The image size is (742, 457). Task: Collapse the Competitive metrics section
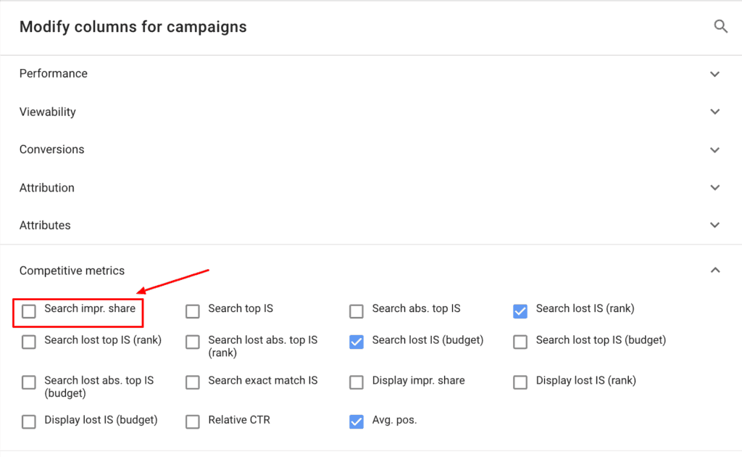[715, 271]
